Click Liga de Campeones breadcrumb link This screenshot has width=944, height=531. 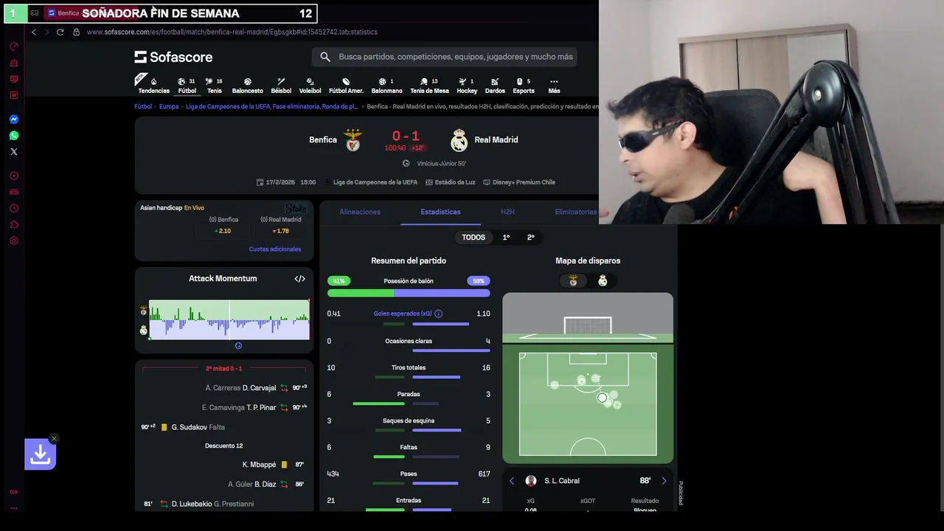coord(272,106)
